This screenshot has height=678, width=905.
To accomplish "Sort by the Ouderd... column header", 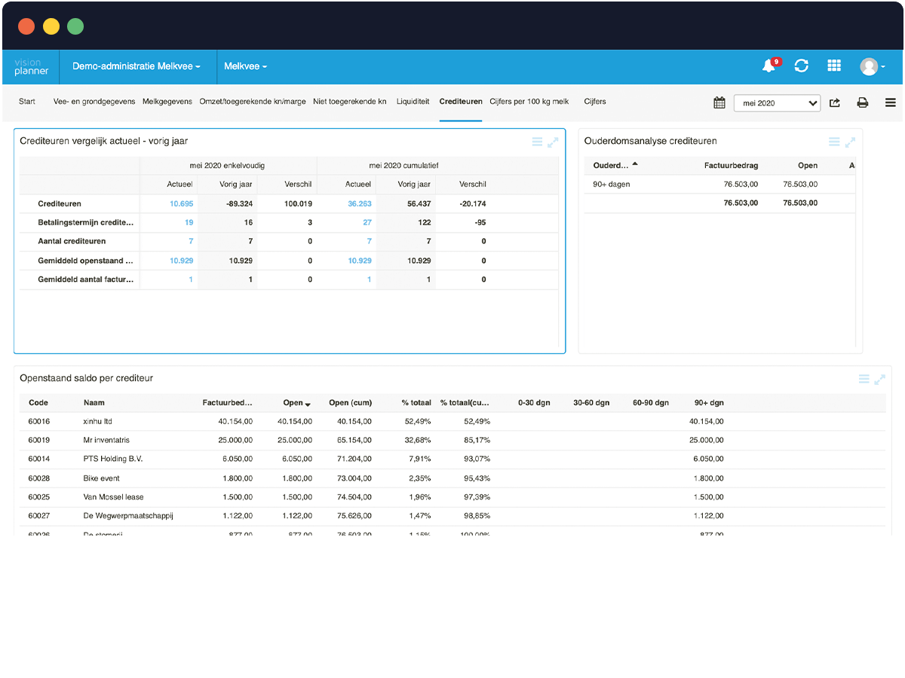I will click(615, 165).
